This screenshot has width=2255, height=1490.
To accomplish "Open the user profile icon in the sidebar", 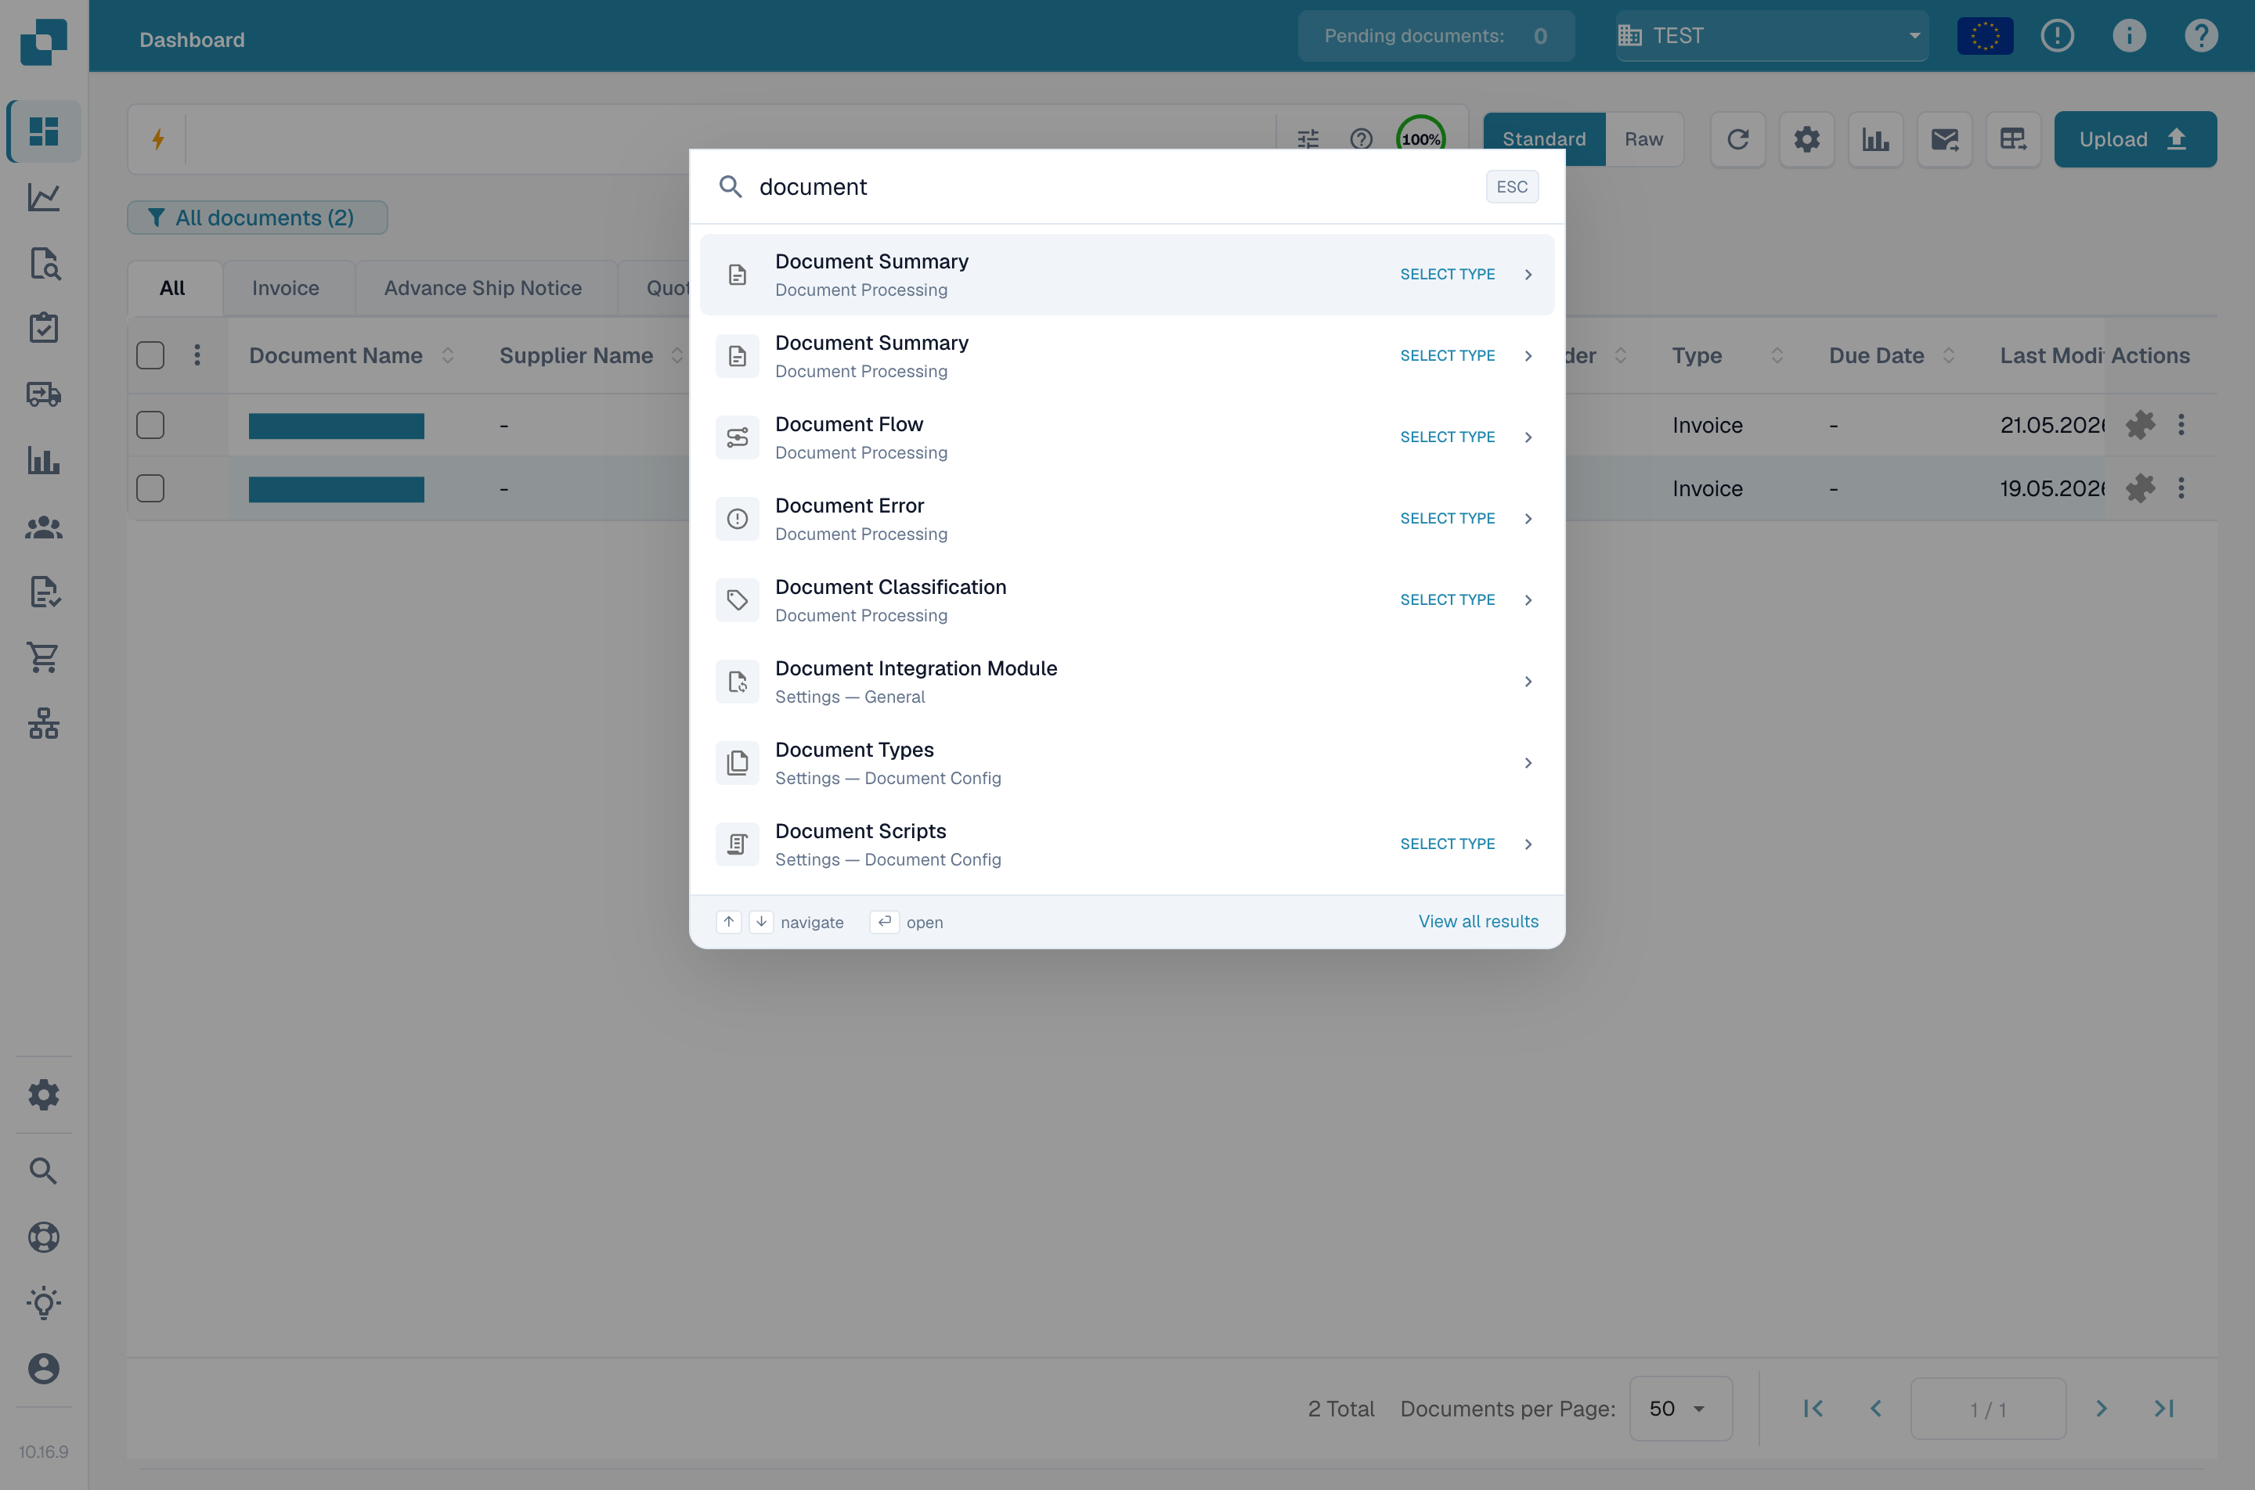I will tap(44, 1369).
